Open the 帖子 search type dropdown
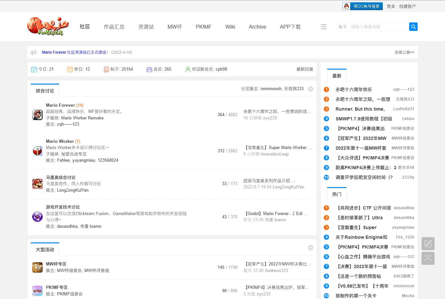 [x=343, y=27]
